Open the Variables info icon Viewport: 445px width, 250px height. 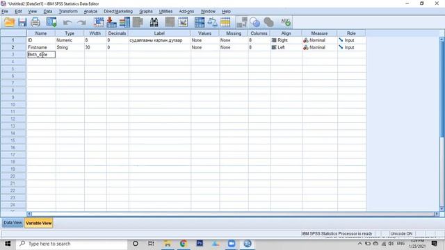point(124,22)
